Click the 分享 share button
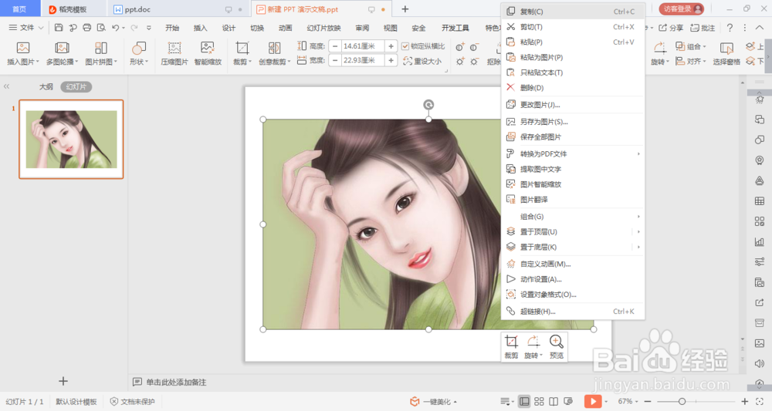Viewport: 772px width, 411px height. (x=671, y=28)
